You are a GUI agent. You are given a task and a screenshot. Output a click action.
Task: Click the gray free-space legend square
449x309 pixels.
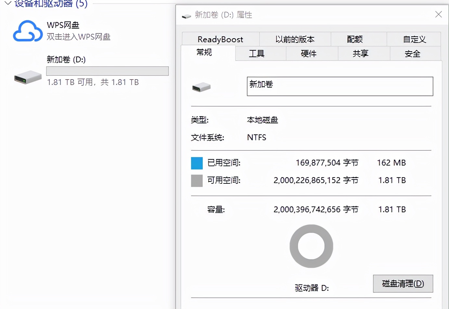point(196,180)
